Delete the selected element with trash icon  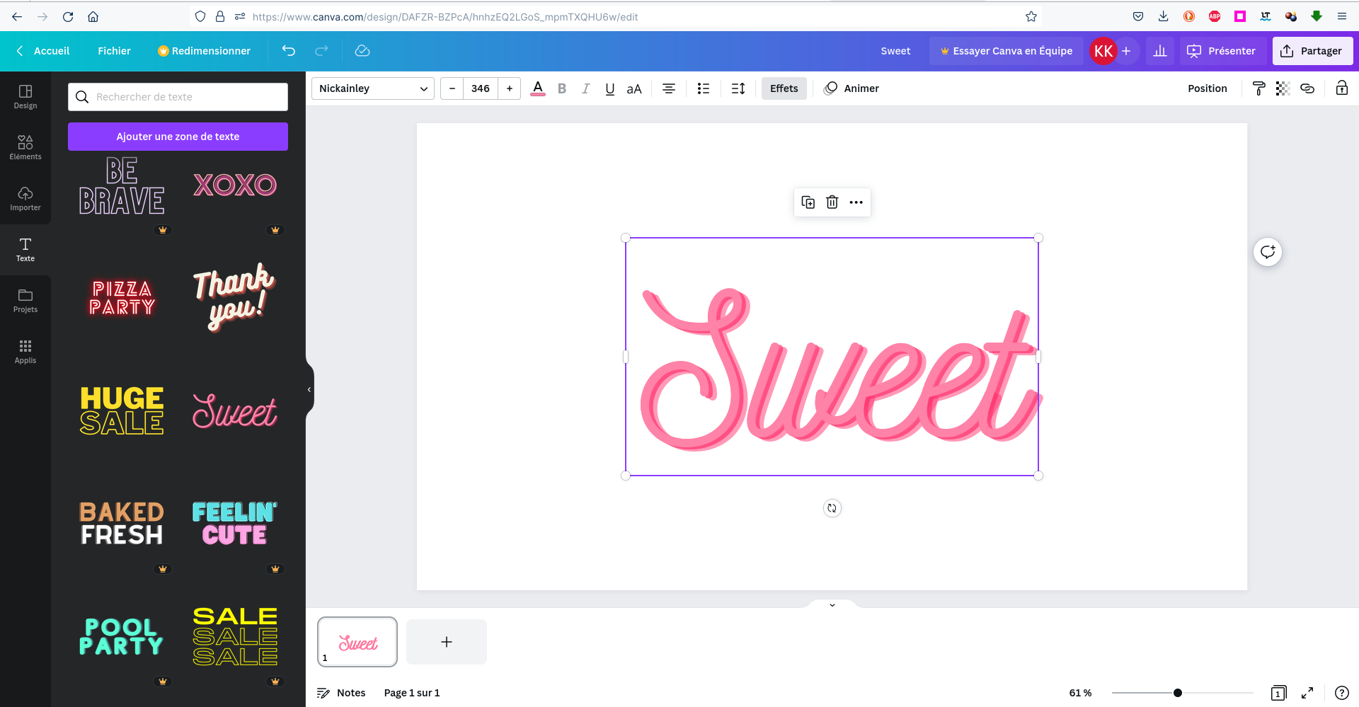coord(832,202)
